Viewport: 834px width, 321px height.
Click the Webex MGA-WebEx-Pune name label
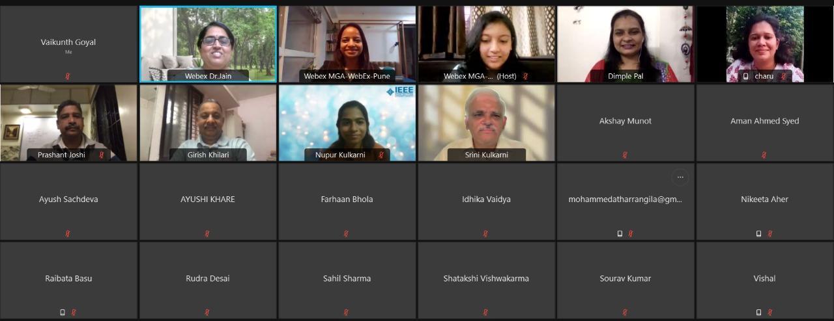tap(347, 76)
